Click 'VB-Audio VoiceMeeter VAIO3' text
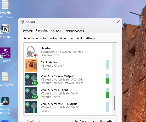Image resolution: width=146 pixels, height=122 pixels. coord(60,107)
